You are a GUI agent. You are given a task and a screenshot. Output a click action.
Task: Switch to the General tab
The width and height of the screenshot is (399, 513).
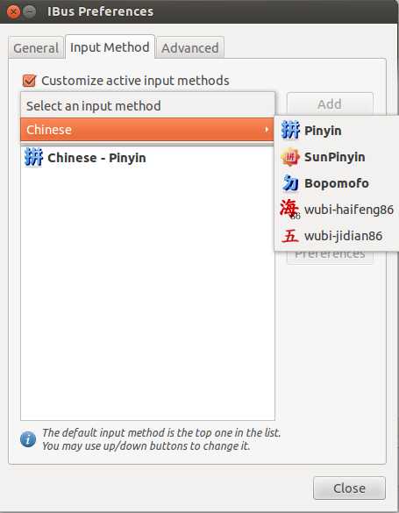(x=36, y=48)
